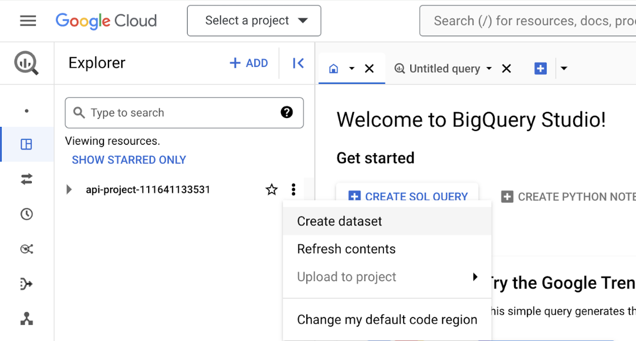This screenshot has width=636, height=341.
Task: Expand the api-project-111641133531 tree node
Action: coord(69,190)
